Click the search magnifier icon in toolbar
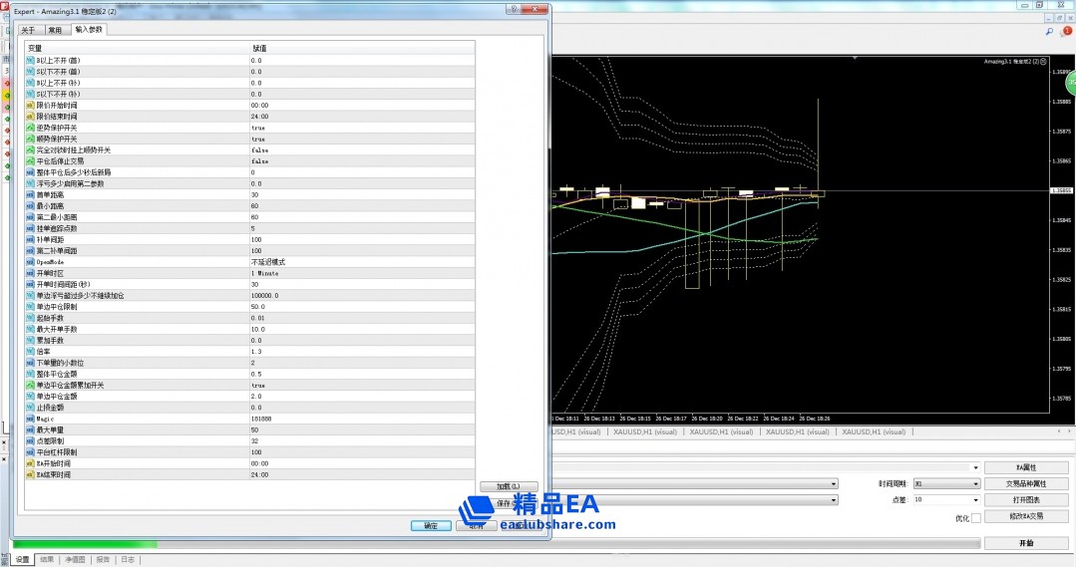This screenshot has height=567, width=1076. [x=1049, y=32]
